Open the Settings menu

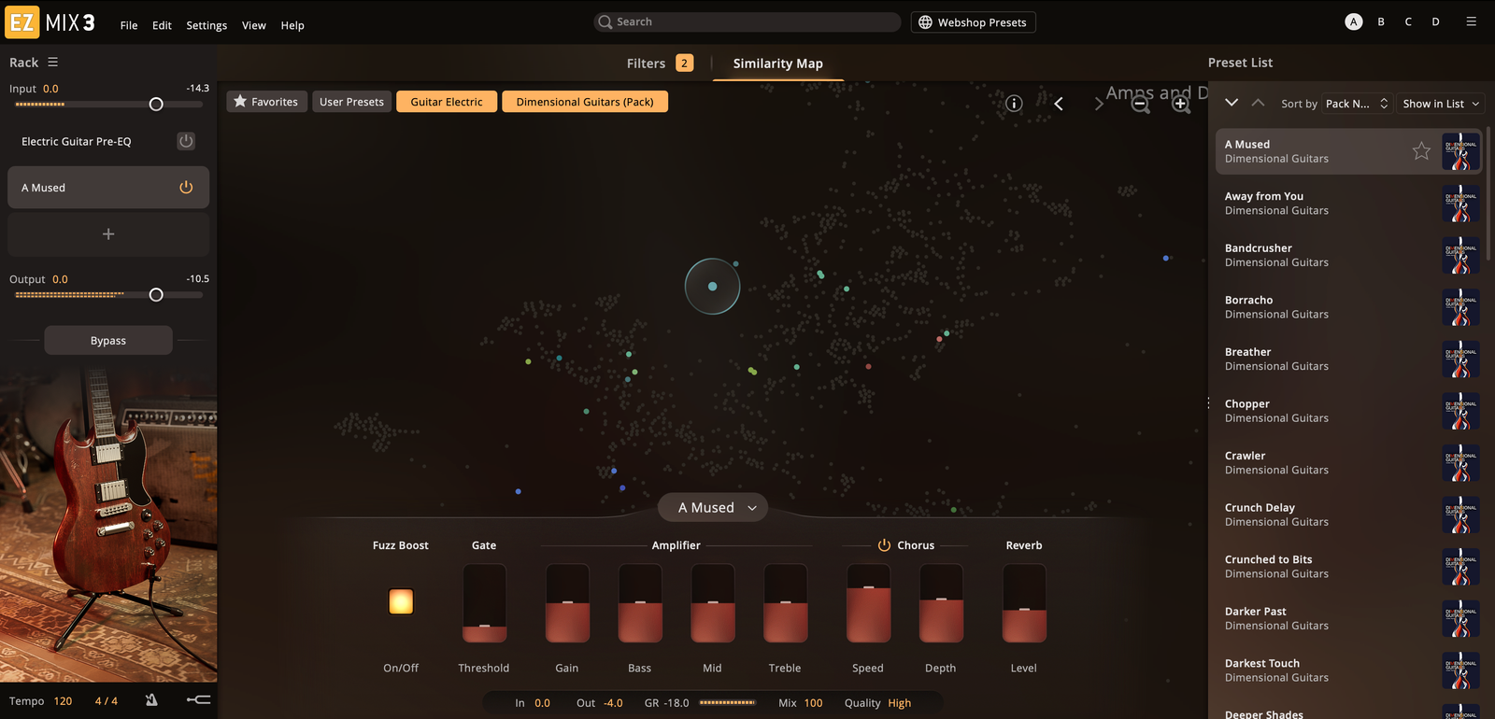coord(206,25)
